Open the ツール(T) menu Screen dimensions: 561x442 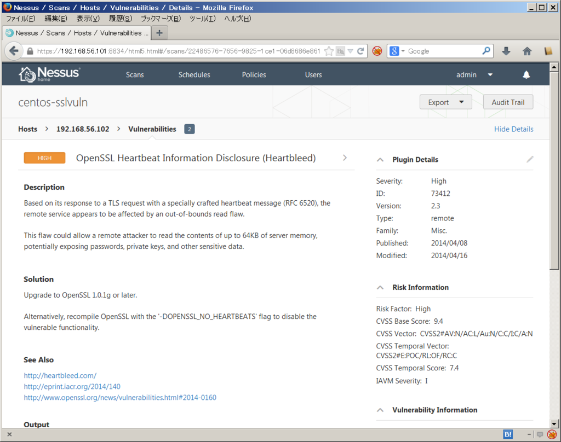[203, 19]
